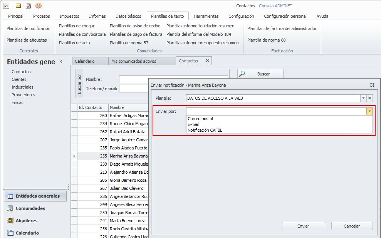
Task: Open the Herramientas ribbon tab
Action: click(x=206, y=16)
